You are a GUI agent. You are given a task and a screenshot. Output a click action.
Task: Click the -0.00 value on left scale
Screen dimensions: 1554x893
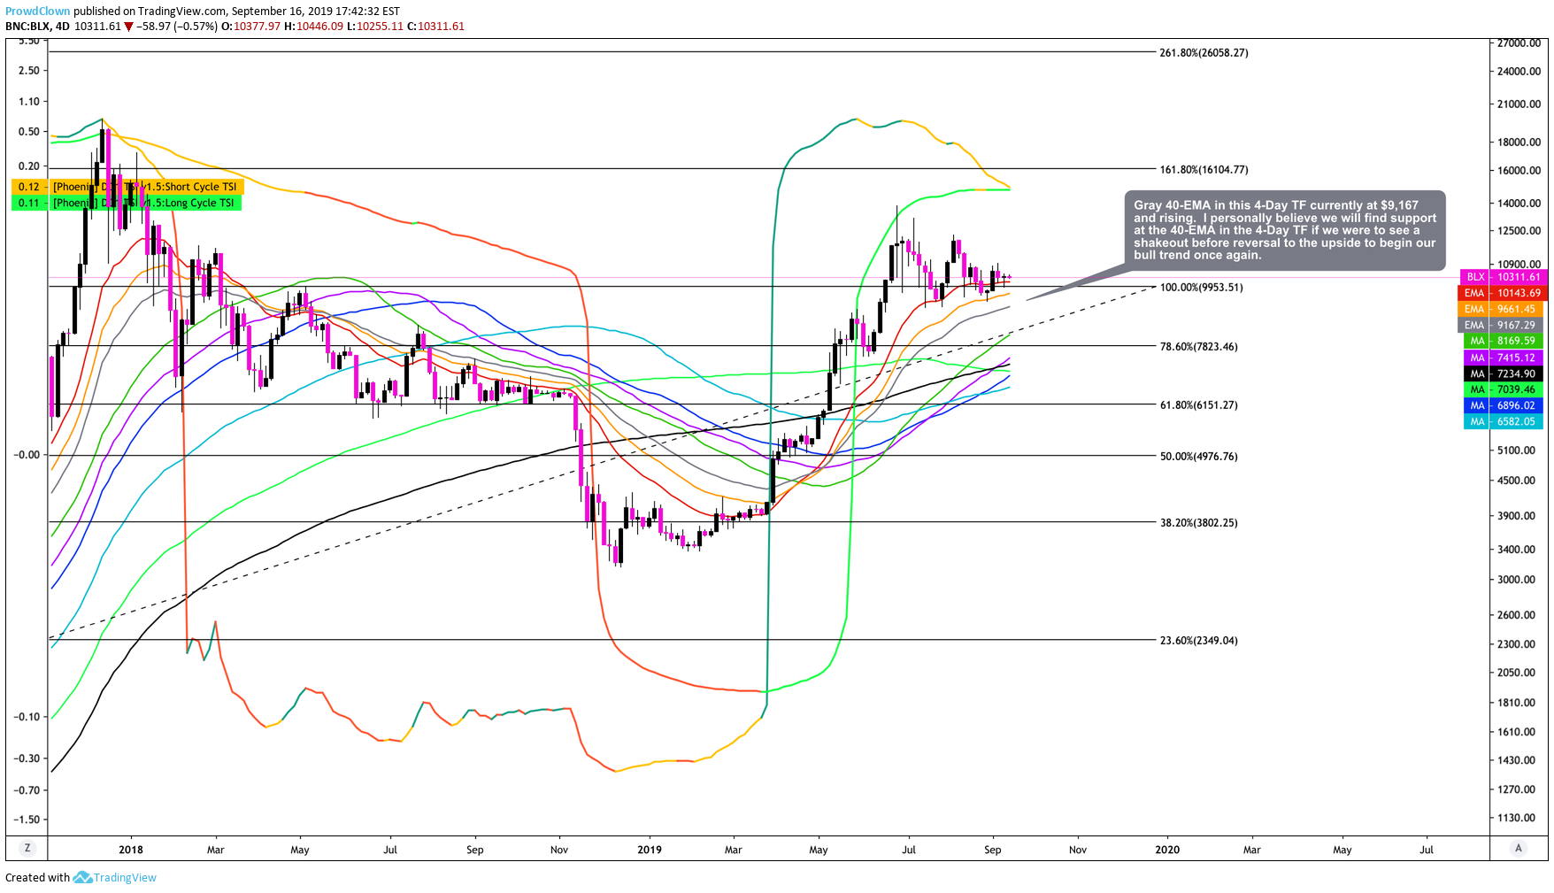pos(27,454)
